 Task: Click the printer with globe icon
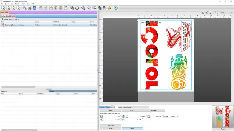click(105, 8)
